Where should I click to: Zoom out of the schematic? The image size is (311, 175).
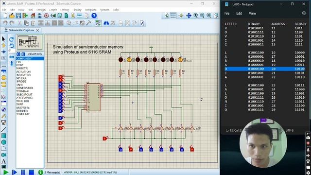coord(202,16)
